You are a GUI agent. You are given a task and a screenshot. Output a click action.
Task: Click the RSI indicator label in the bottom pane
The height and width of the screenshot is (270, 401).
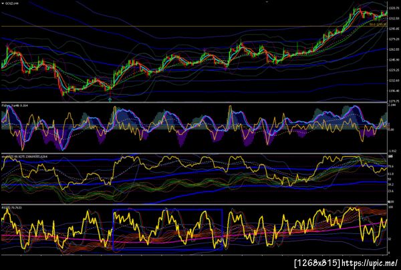point(11,208)
